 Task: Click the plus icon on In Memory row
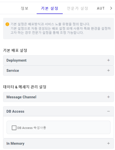click(x=109, y=144)
